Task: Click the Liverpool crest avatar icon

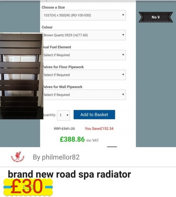Action: (x=18, y=157)
